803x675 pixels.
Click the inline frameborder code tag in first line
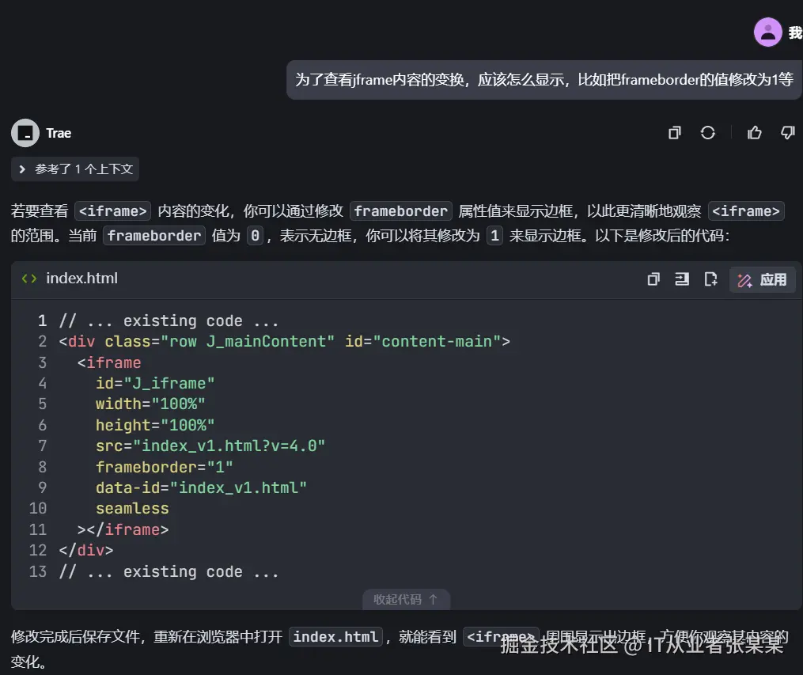coord(401,211)
